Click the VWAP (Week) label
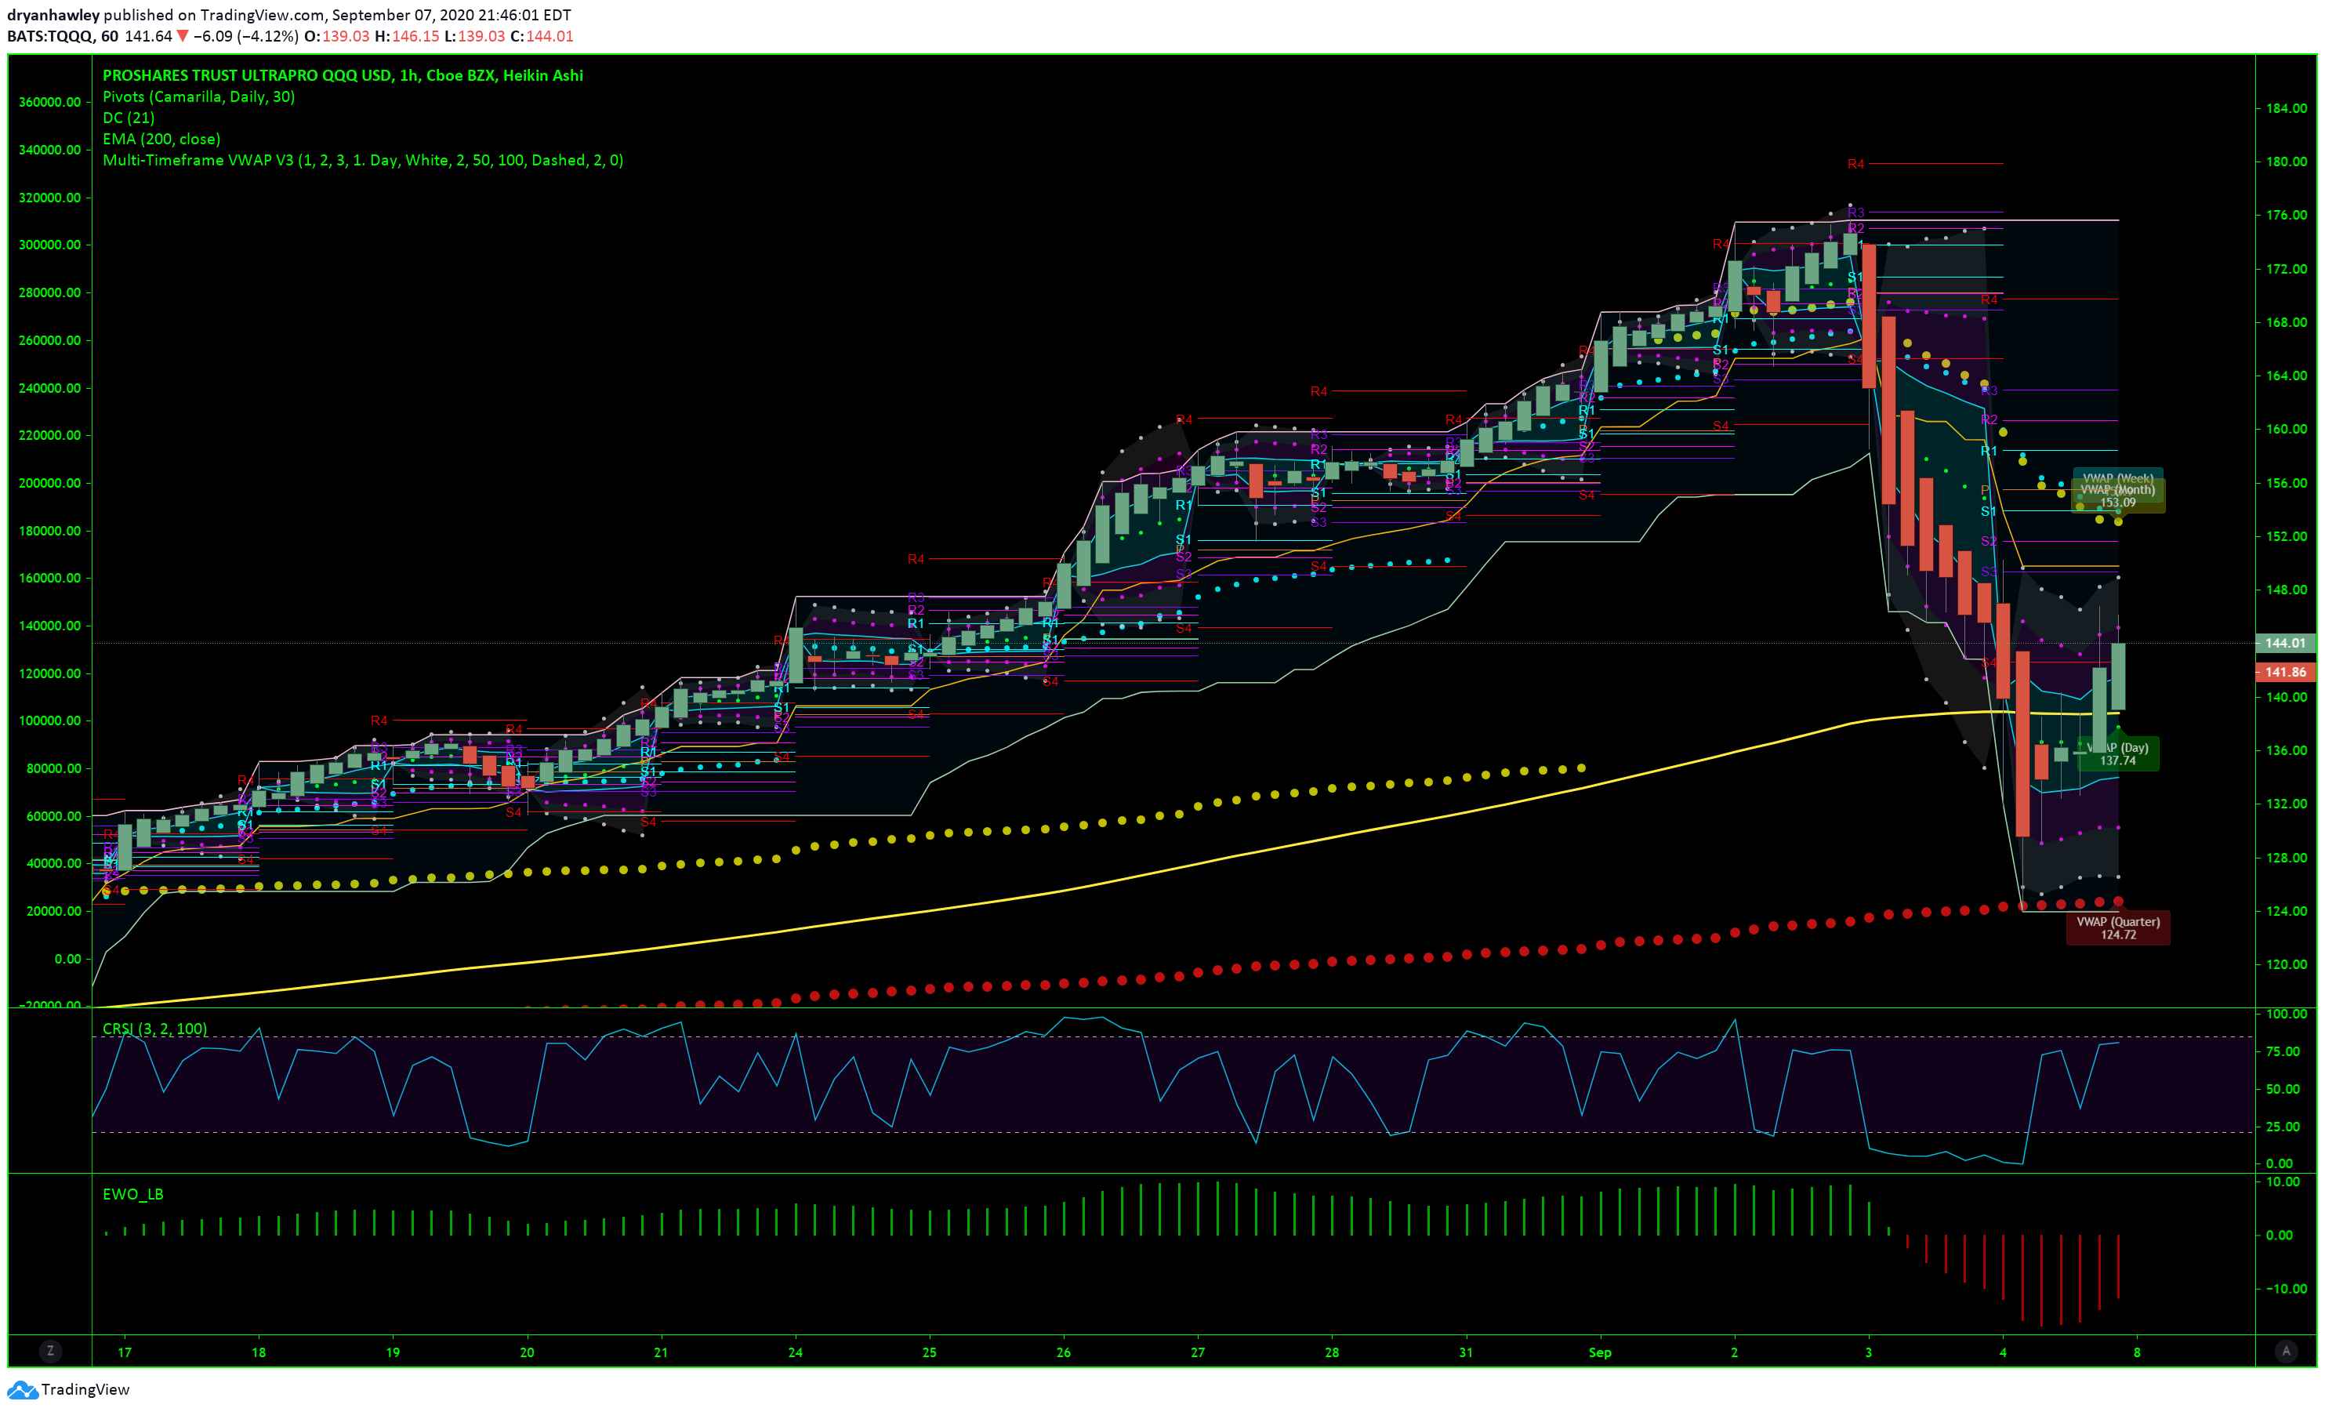2325x1412 pixels. 2117,477
